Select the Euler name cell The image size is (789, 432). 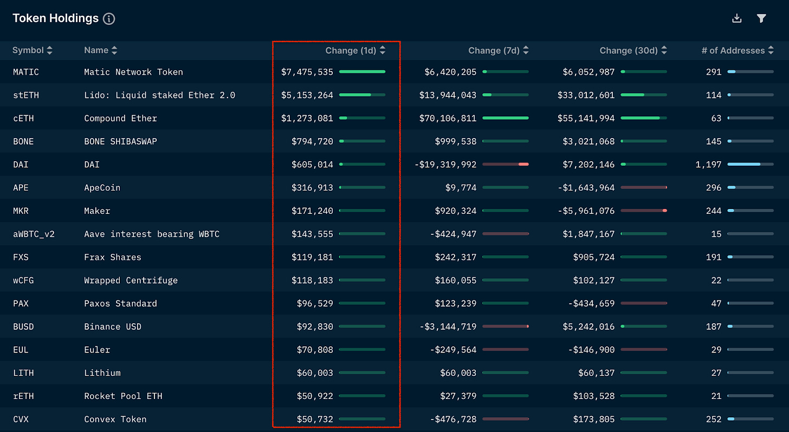(x=97, y=350)
